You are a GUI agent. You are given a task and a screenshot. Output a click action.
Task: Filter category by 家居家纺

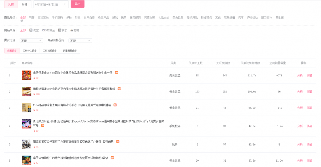(43, 17)
